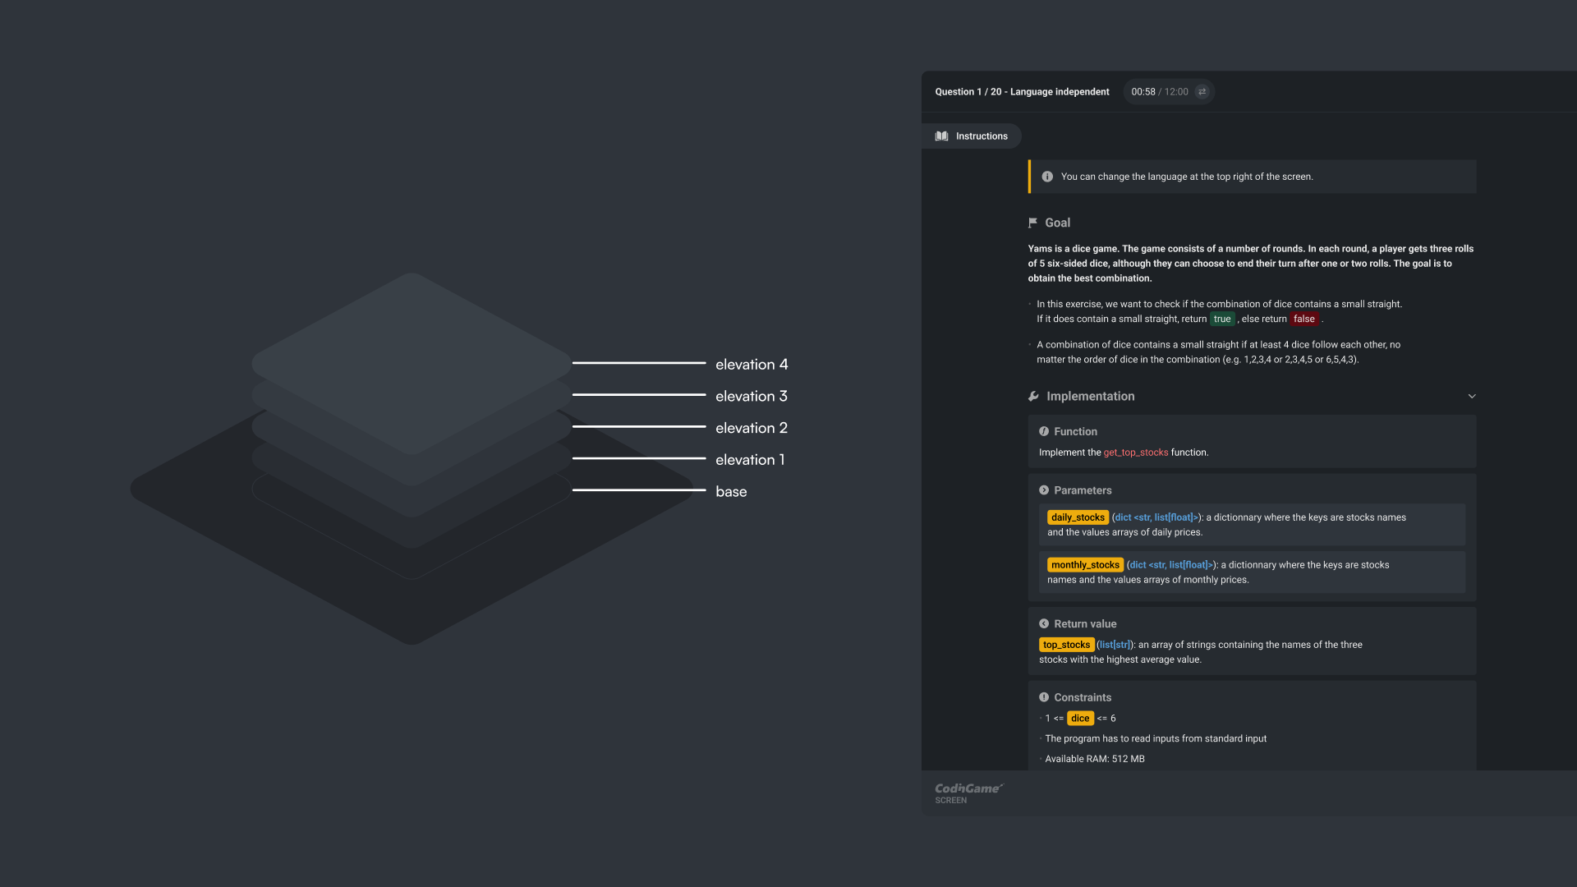Click the flag icon beside Goal
The height and width of the screenshot is (887, 1577).
1032,223
